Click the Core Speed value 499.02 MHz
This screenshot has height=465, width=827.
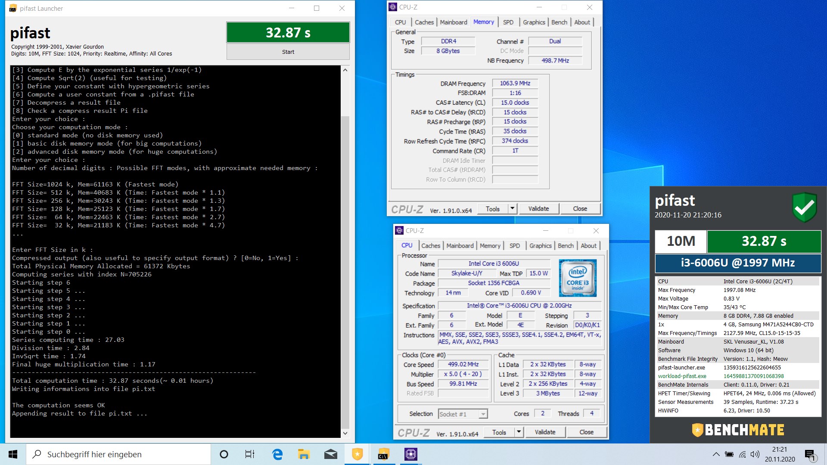pyautogui.click(x=463, y=364)
